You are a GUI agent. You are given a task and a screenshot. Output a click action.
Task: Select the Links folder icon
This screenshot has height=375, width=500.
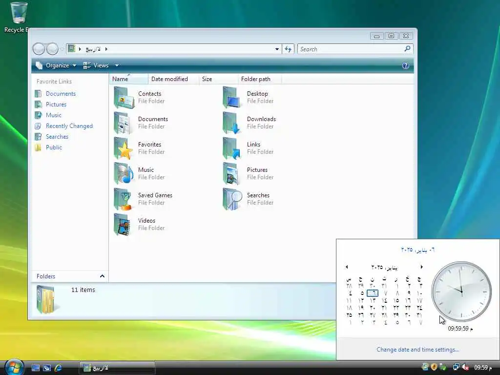coord(232,148)
